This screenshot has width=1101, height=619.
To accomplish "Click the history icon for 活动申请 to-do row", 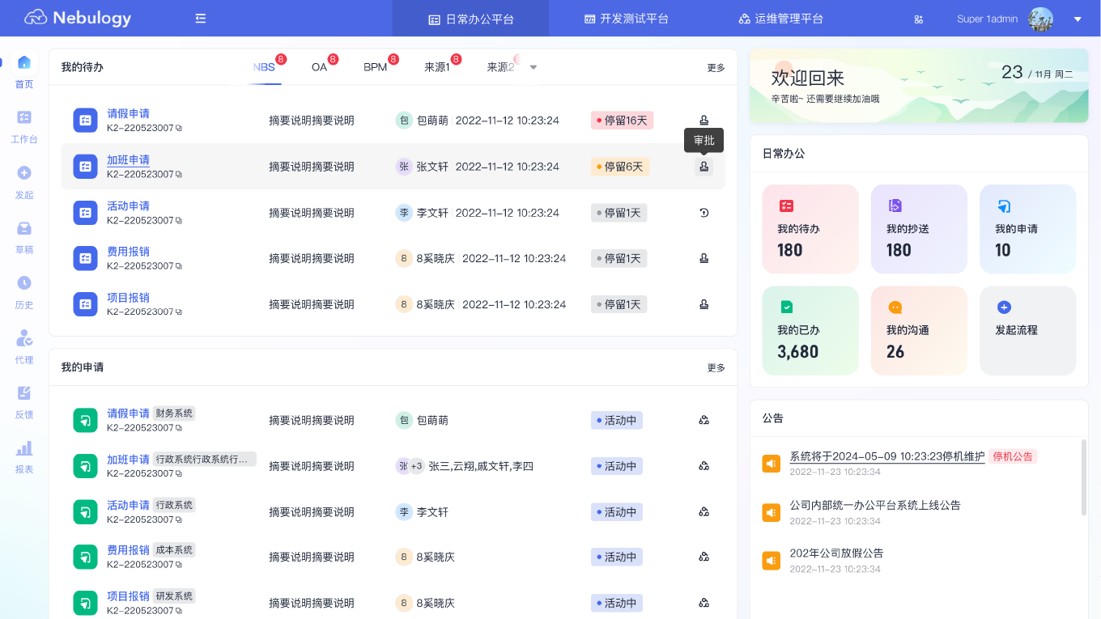I will coord(704,213).
